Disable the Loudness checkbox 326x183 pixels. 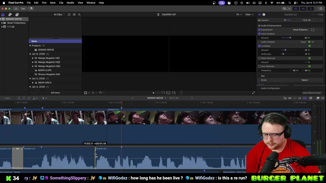(259, 46)
